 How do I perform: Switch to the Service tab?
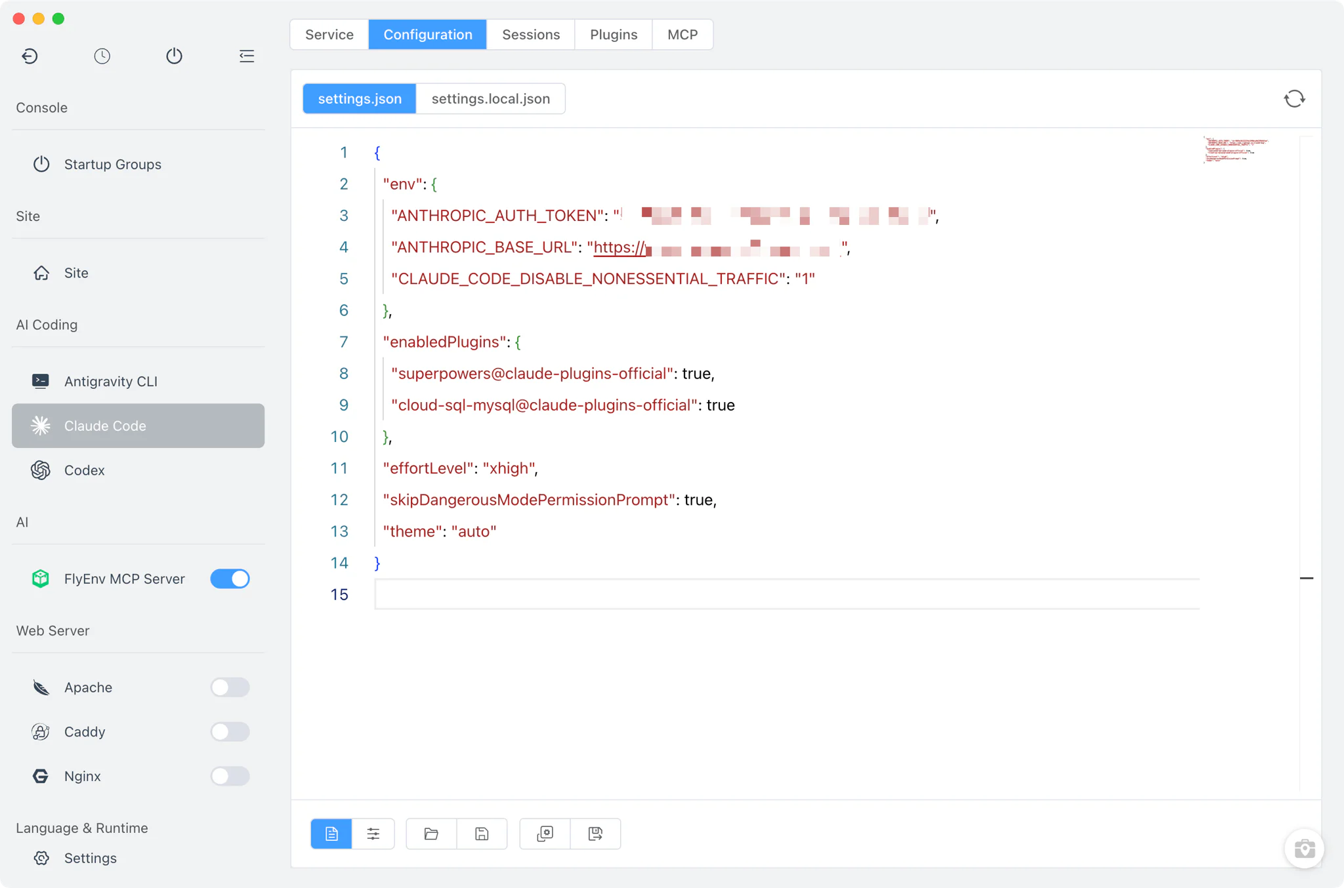(329, 34)
